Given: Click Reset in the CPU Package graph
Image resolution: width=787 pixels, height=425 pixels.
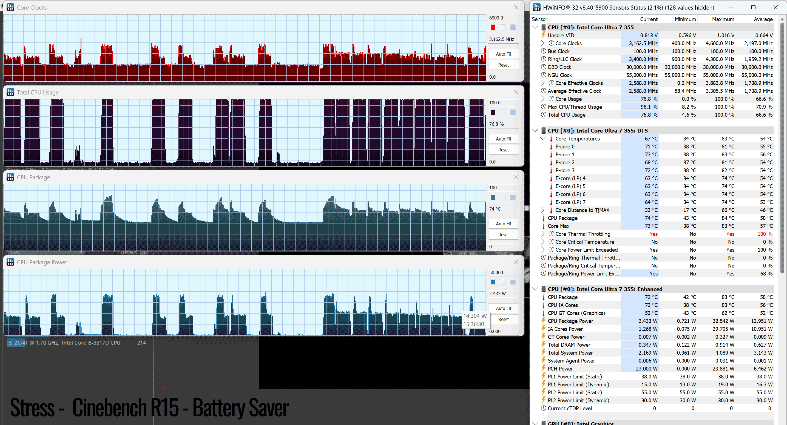Looking at the screenshot, I should click(x=503, y=235).
